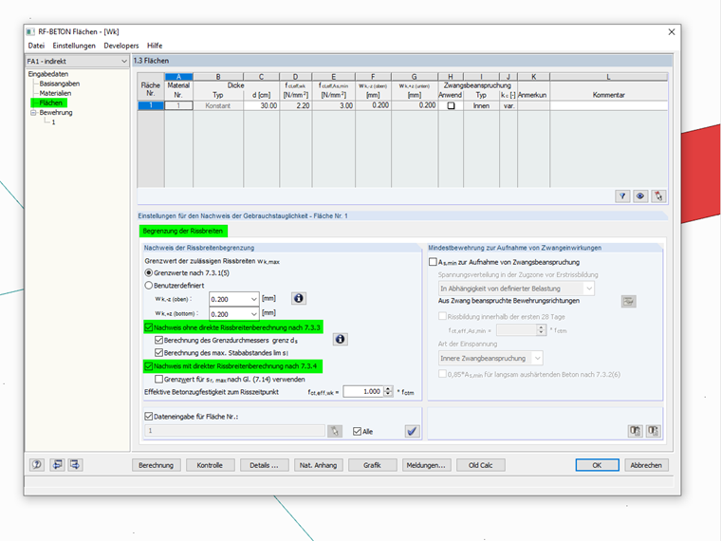
Task: Select Basisangaben in navigation tree
Action: (x=60, y=84)
